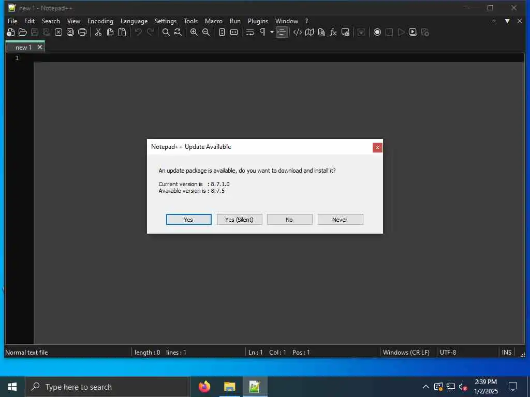
Task: Toggle synchronize horizontal scrolling icon
Action: click(x=234, y=33)
